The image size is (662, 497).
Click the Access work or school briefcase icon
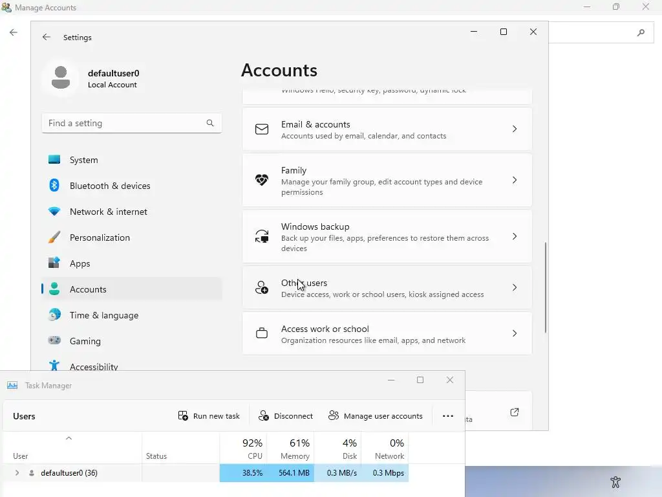click(262, 333)
